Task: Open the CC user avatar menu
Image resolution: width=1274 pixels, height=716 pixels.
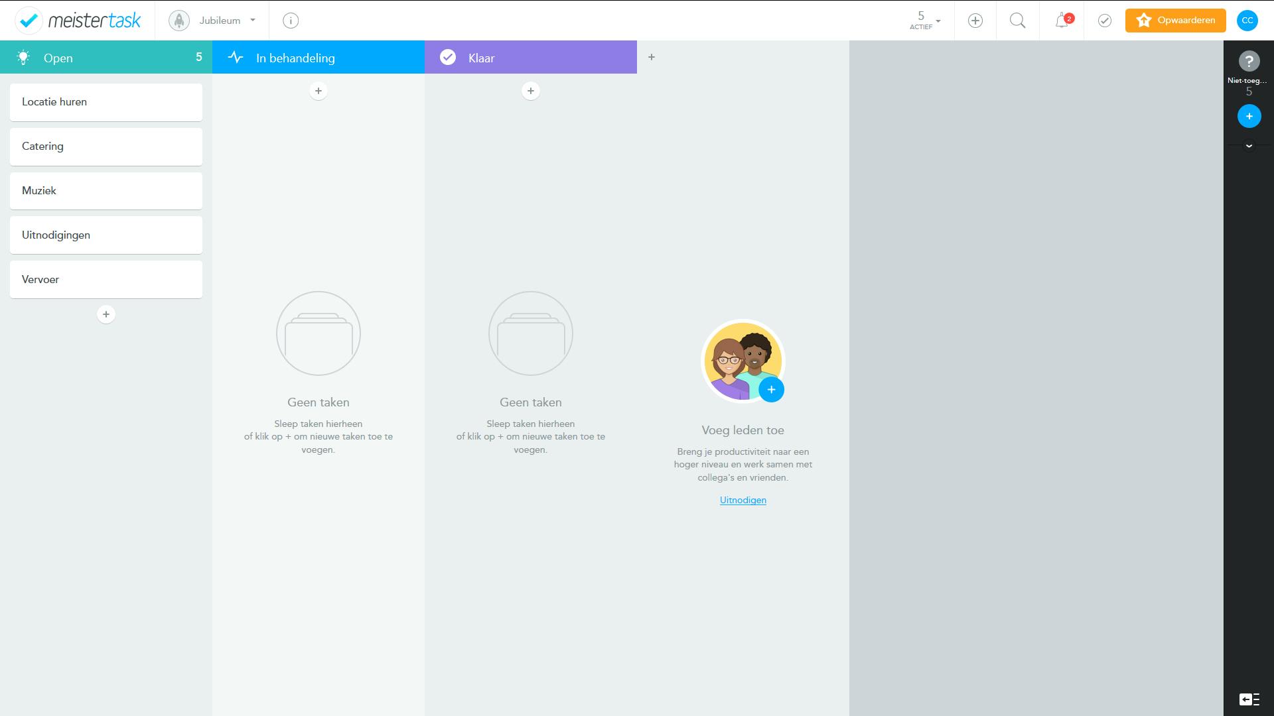Action: [1247, 21]
